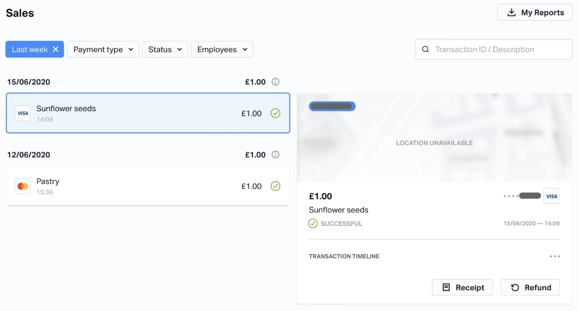The width and height of the screenshot is (579, 311).
Task: Remove the Last week filter
Action: [55, 49]
